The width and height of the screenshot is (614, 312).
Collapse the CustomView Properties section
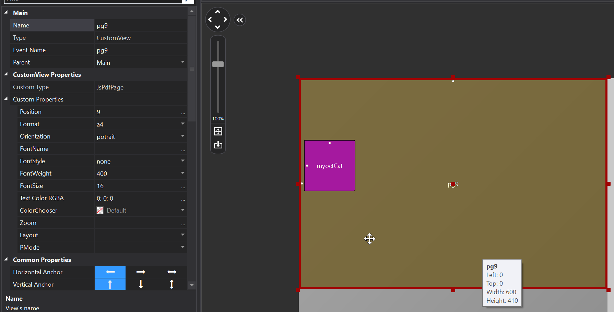[6, 74]
